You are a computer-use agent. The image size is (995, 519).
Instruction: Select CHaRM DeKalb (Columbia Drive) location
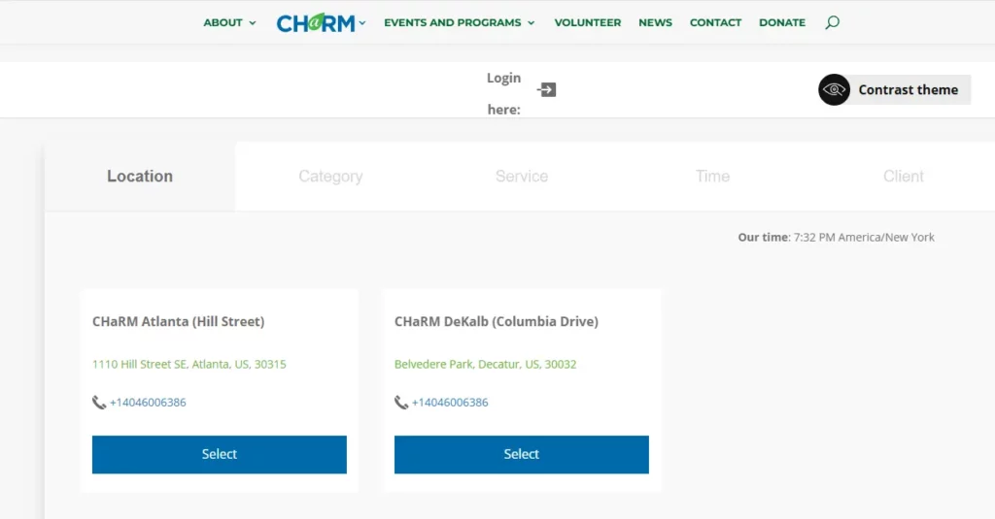pyautogui.click(x=522, y=454)
